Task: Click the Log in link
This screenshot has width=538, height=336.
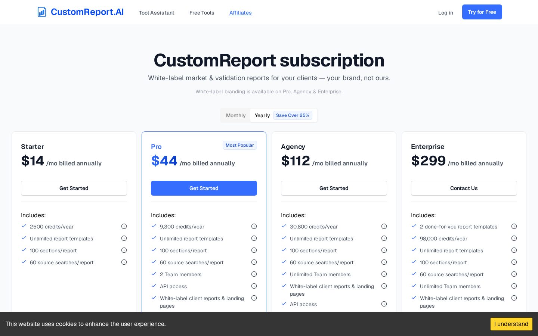Action: coord(446,13)
